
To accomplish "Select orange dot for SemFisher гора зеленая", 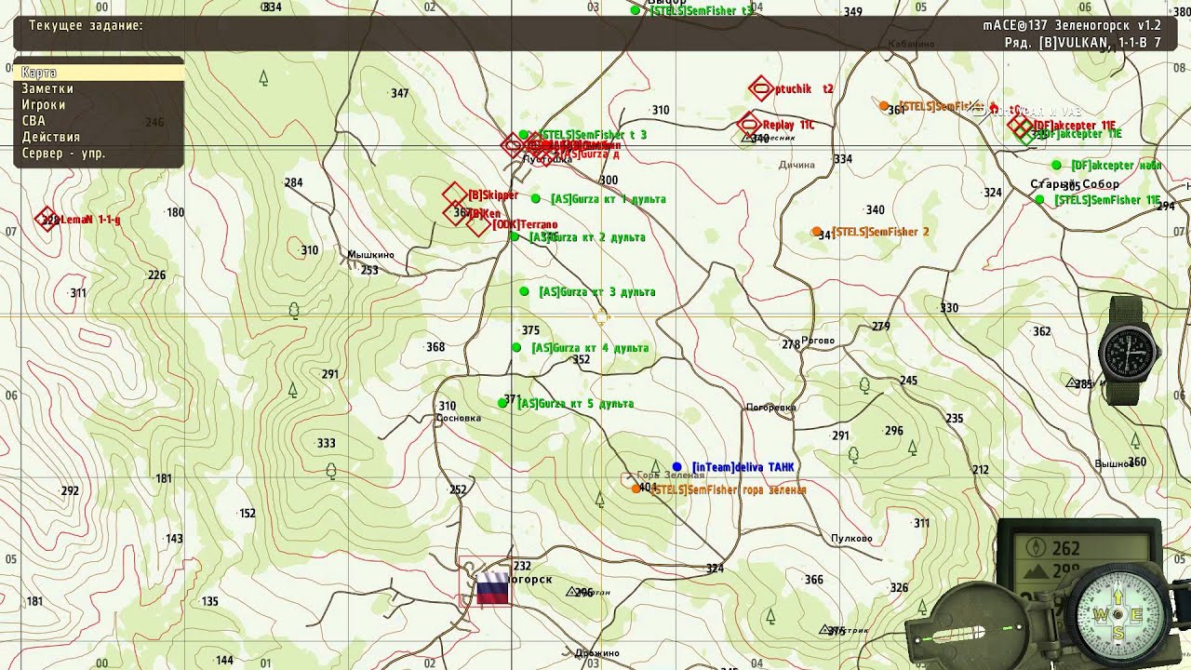I will click(x=636, y=488).
